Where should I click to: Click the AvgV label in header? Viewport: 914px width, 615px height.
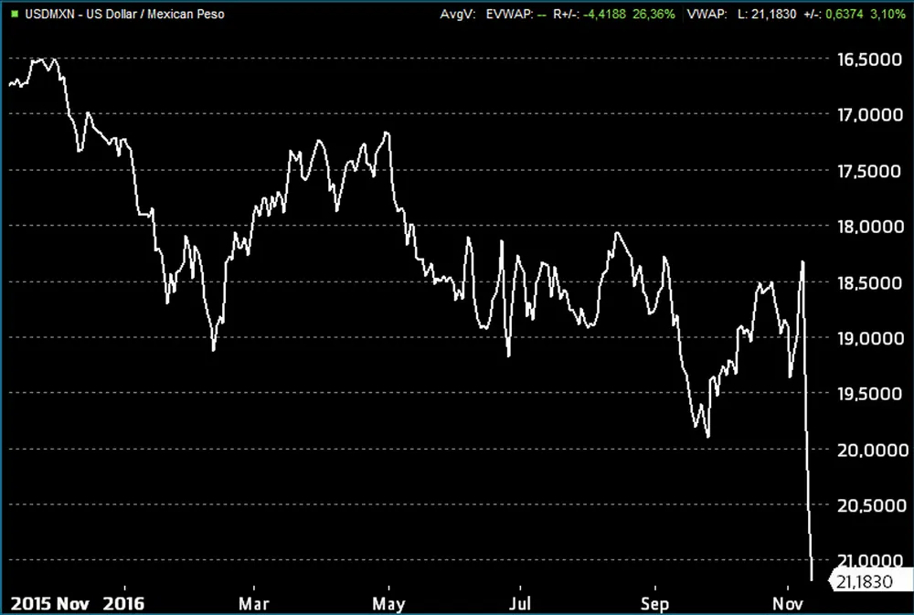(457, 14)
